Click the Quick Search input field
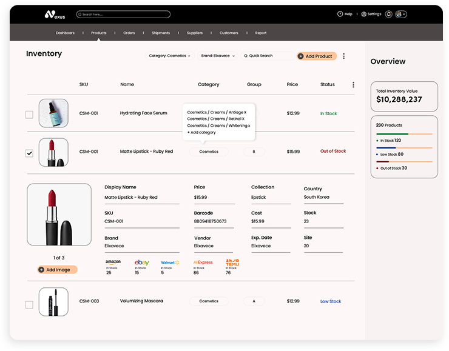Viewport: 449px width, 351px height. click(268, 56)
